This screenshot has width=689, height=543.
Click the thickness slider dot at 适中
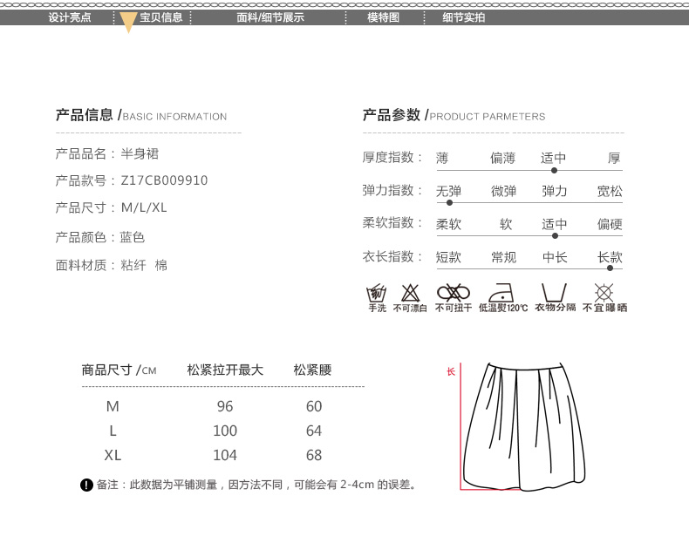(x=554, y=170)
